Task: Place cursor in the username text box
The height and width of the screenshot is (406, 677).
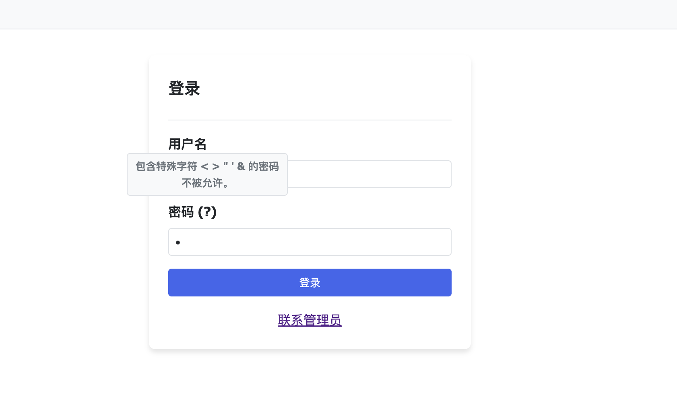Action: pos(369,174)
